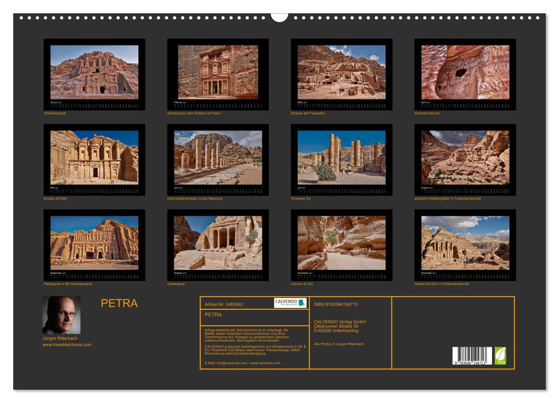The width and height of the screenshot is (559, 403).
Task: Click the ISBN barcode
Action: 473,356
